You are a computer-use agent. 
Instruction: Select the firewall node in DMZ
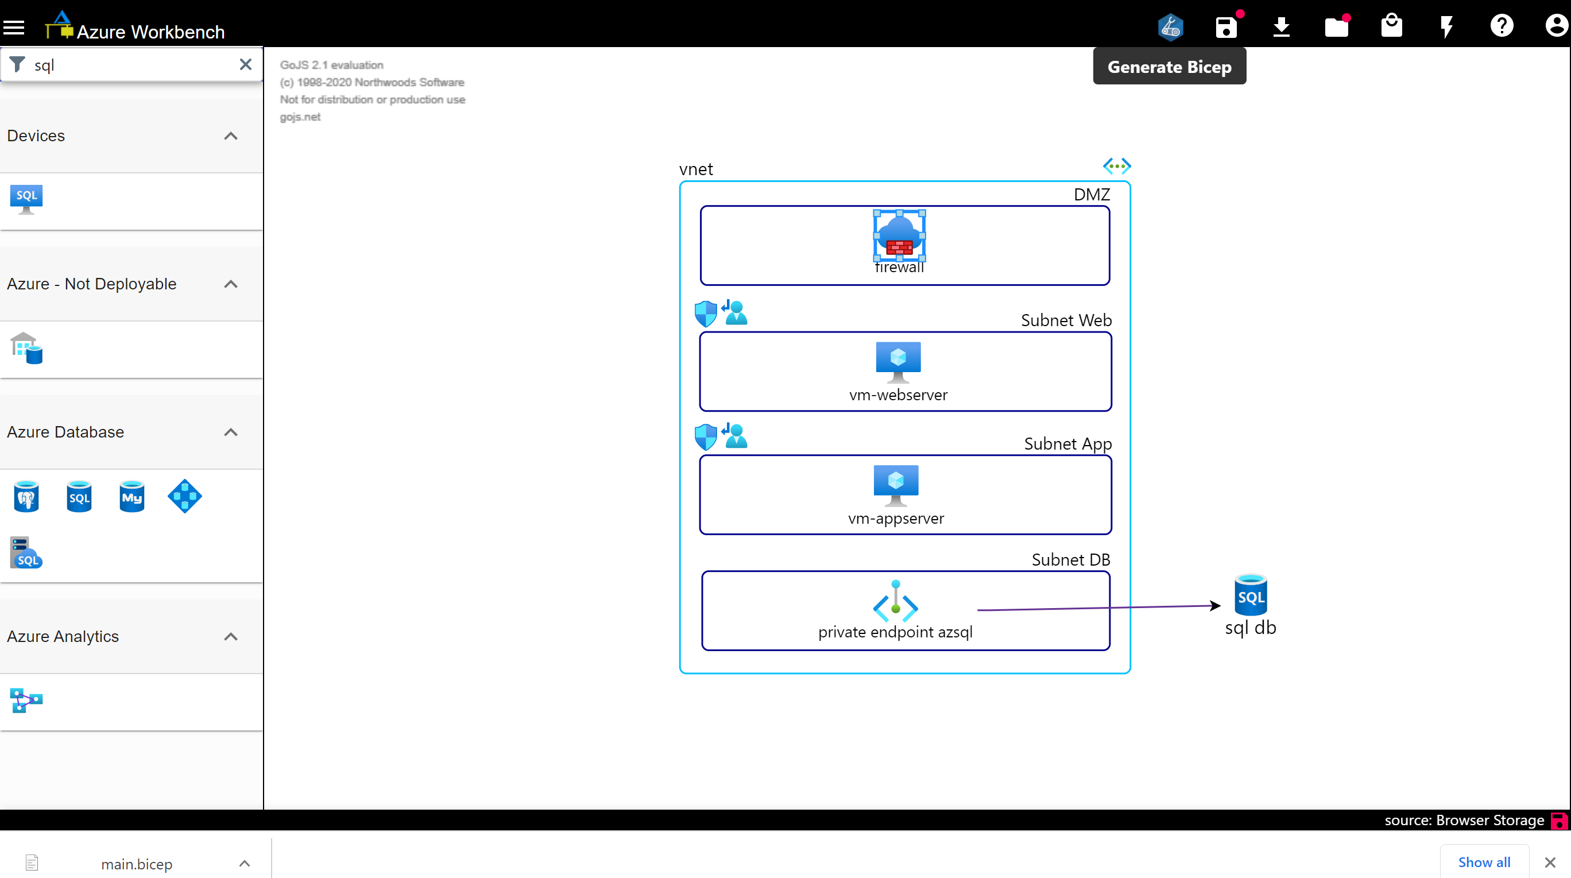tap(899, 237)
